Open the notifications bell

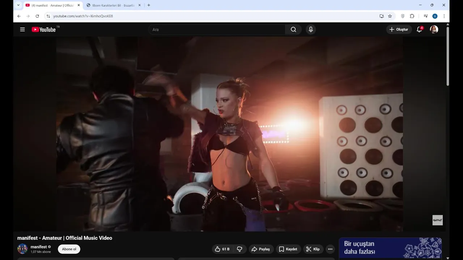pos(419,30)
